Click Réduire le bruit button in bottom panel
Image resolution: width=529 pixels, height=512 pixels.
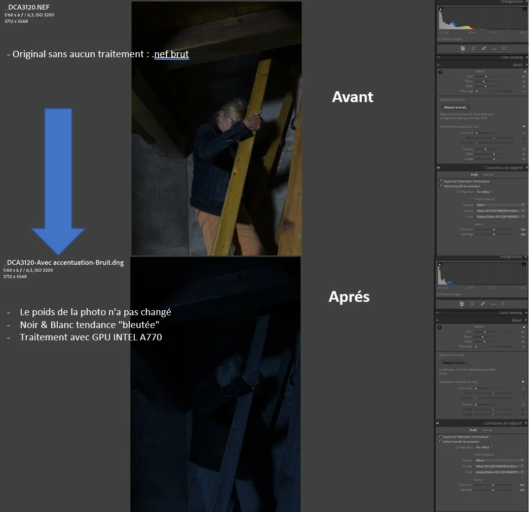pos(455,363)
